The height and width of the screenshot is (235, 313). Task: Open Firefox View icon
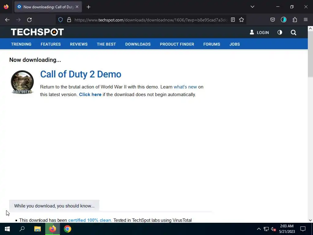click(6, 7)
